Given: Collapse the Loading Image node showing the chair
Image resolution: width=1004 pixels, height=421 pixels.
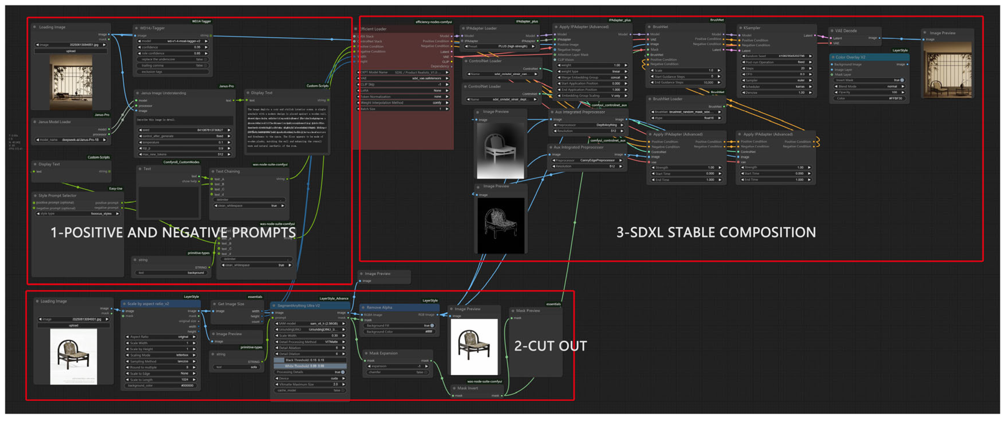Looking at the screenshot, I should (x=37, y=301).
